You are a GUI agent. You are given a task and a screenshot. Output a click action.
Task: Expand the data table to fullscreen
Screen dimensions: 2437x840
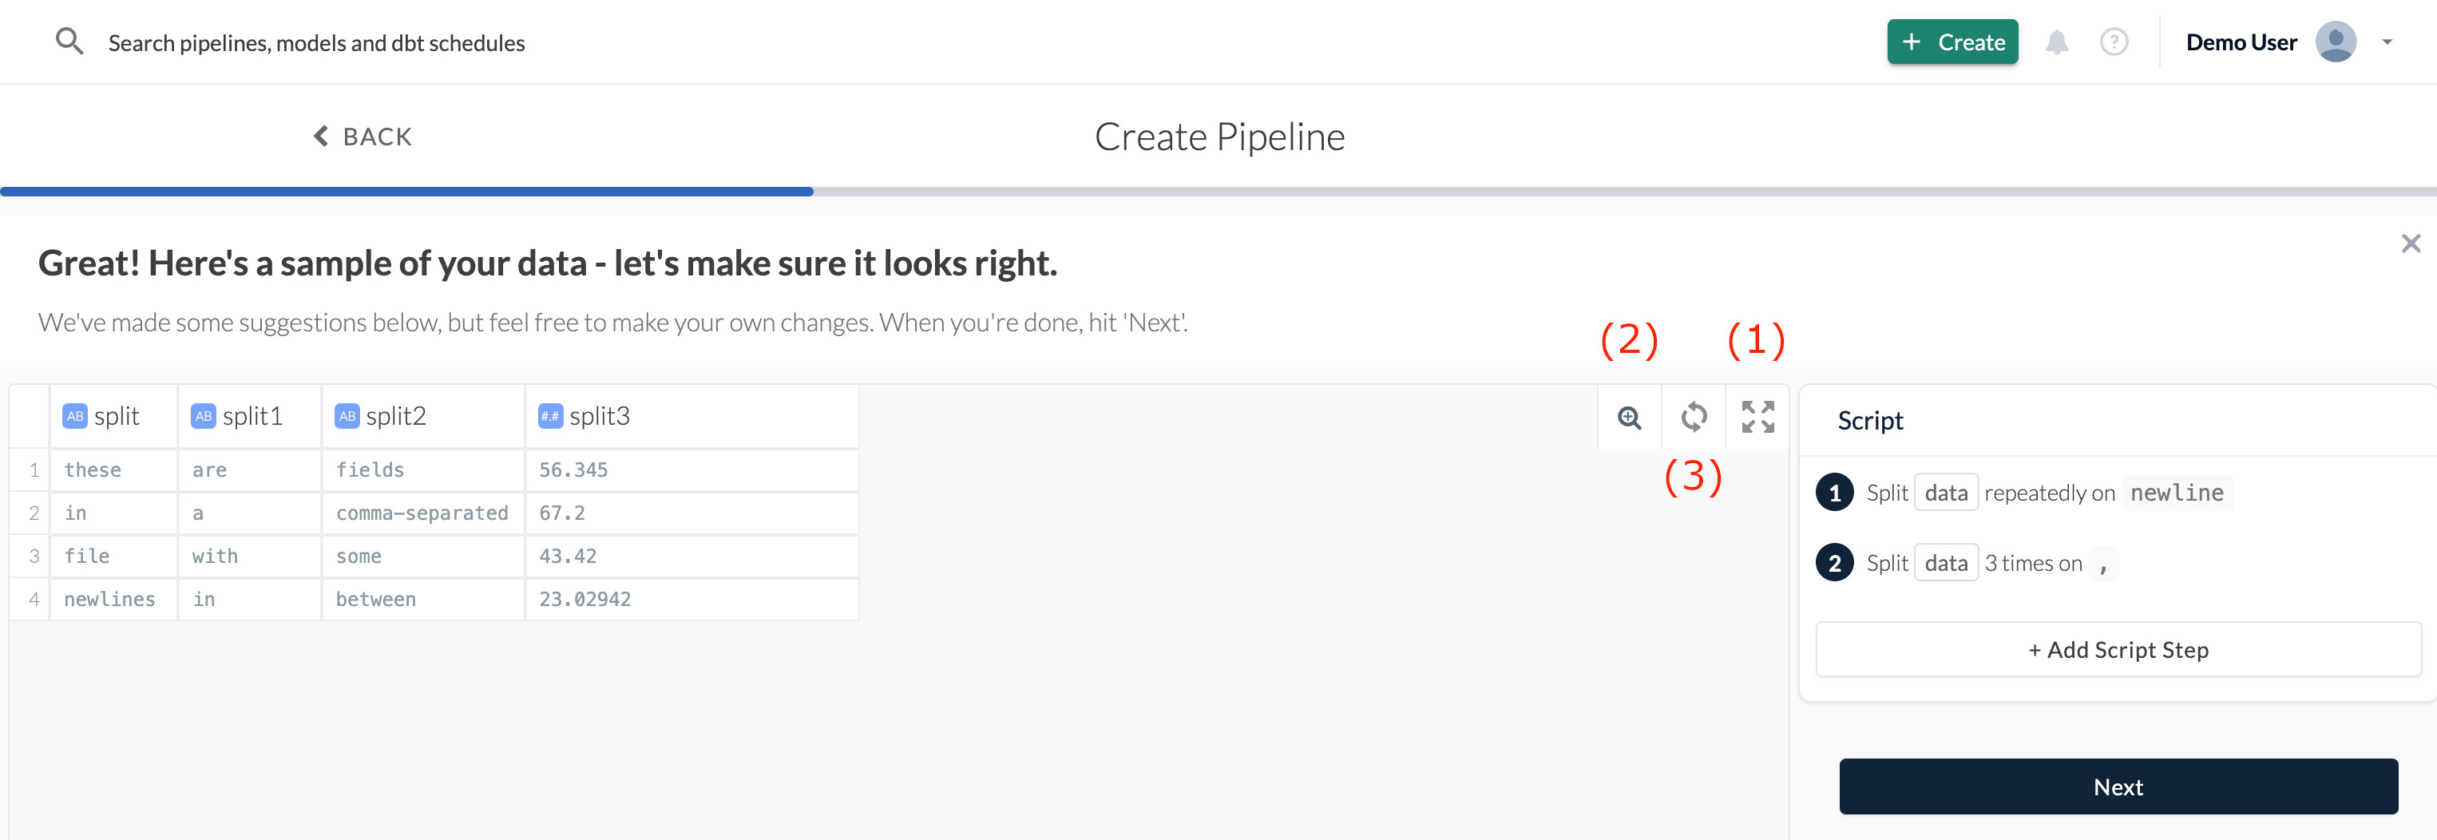(x=1757, y=417)
